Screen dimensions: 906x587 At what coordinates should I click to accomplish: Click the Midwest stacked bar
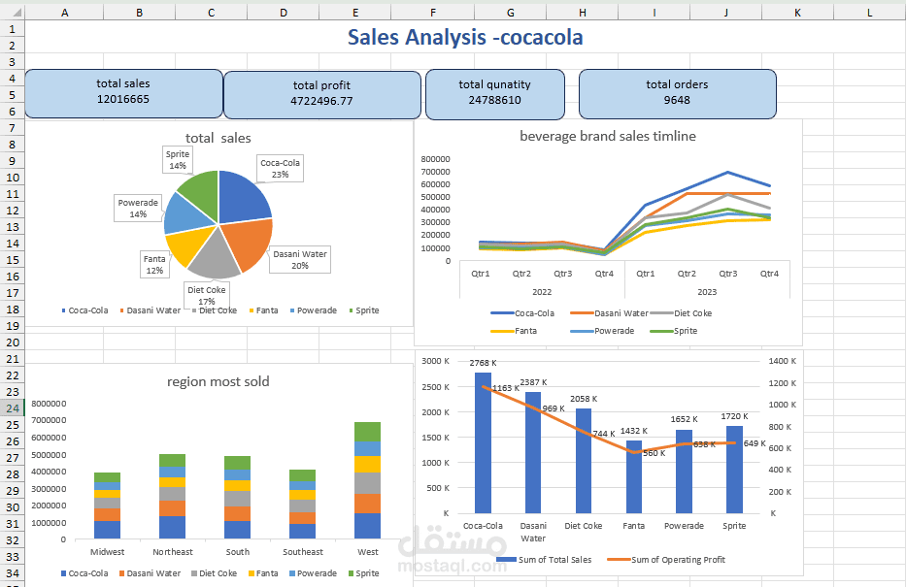point(108,505)
